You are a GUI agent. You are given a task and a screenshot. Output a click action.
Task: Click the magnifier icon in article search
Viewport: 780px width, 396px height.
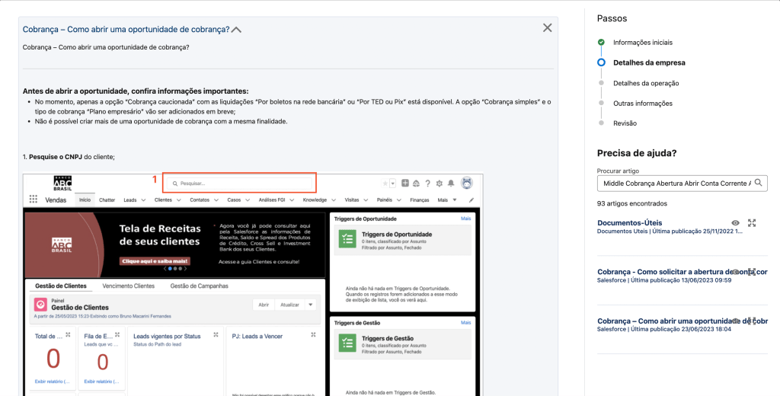click(758, 183)
